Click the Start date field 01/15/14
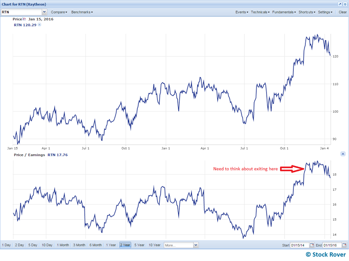Viewport: 349px width, 261px height. [300, 245]
